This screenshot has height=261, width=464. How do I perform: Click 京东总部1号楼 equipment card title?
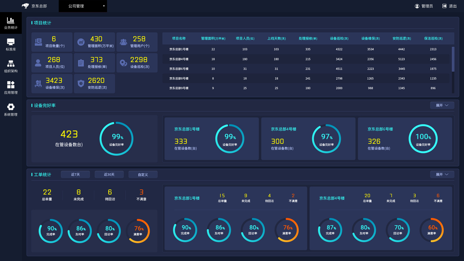[187, 129]
